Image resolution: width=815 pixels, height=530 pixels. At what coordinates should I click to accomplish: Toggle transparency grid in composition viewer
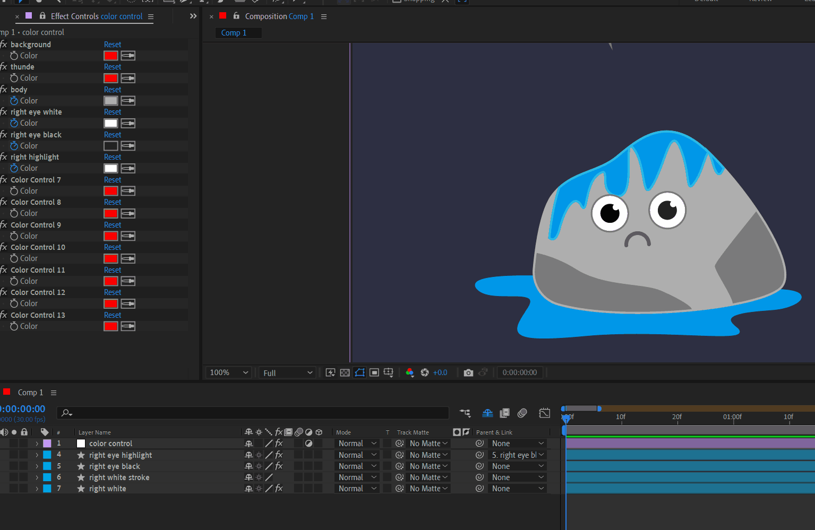click(345, 373)
